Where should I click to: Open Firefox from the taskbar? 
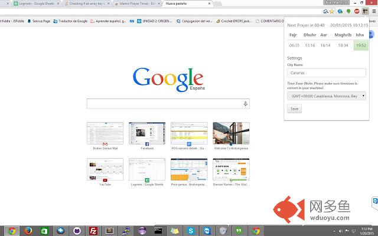point(28,231)
